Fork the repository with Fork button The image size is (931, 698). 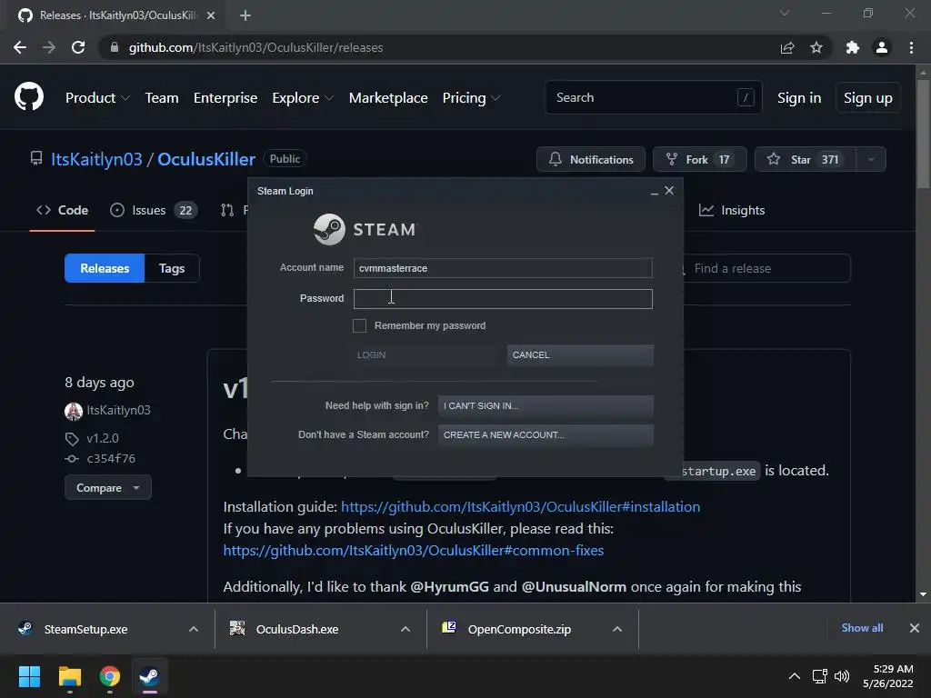(x=699, y=160)
